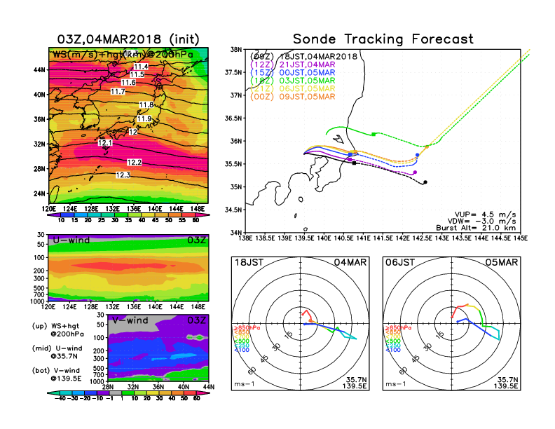Click the "38N" latitude label on the tracking map
The height and width of the screenshot is (429, 555).
[x=235, y=49]
